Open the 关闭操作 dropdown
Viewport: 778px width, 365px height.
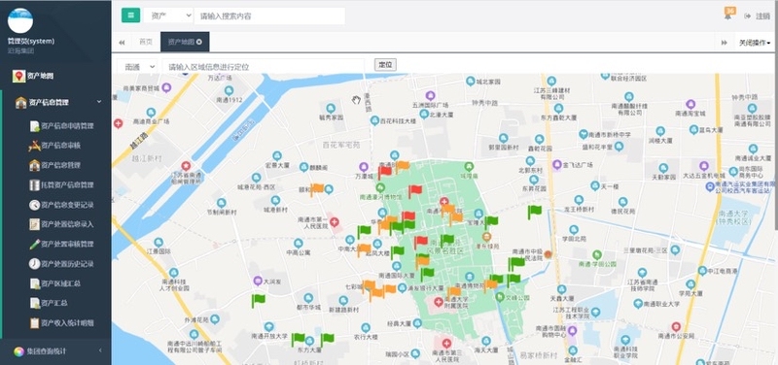coord(755,43)
